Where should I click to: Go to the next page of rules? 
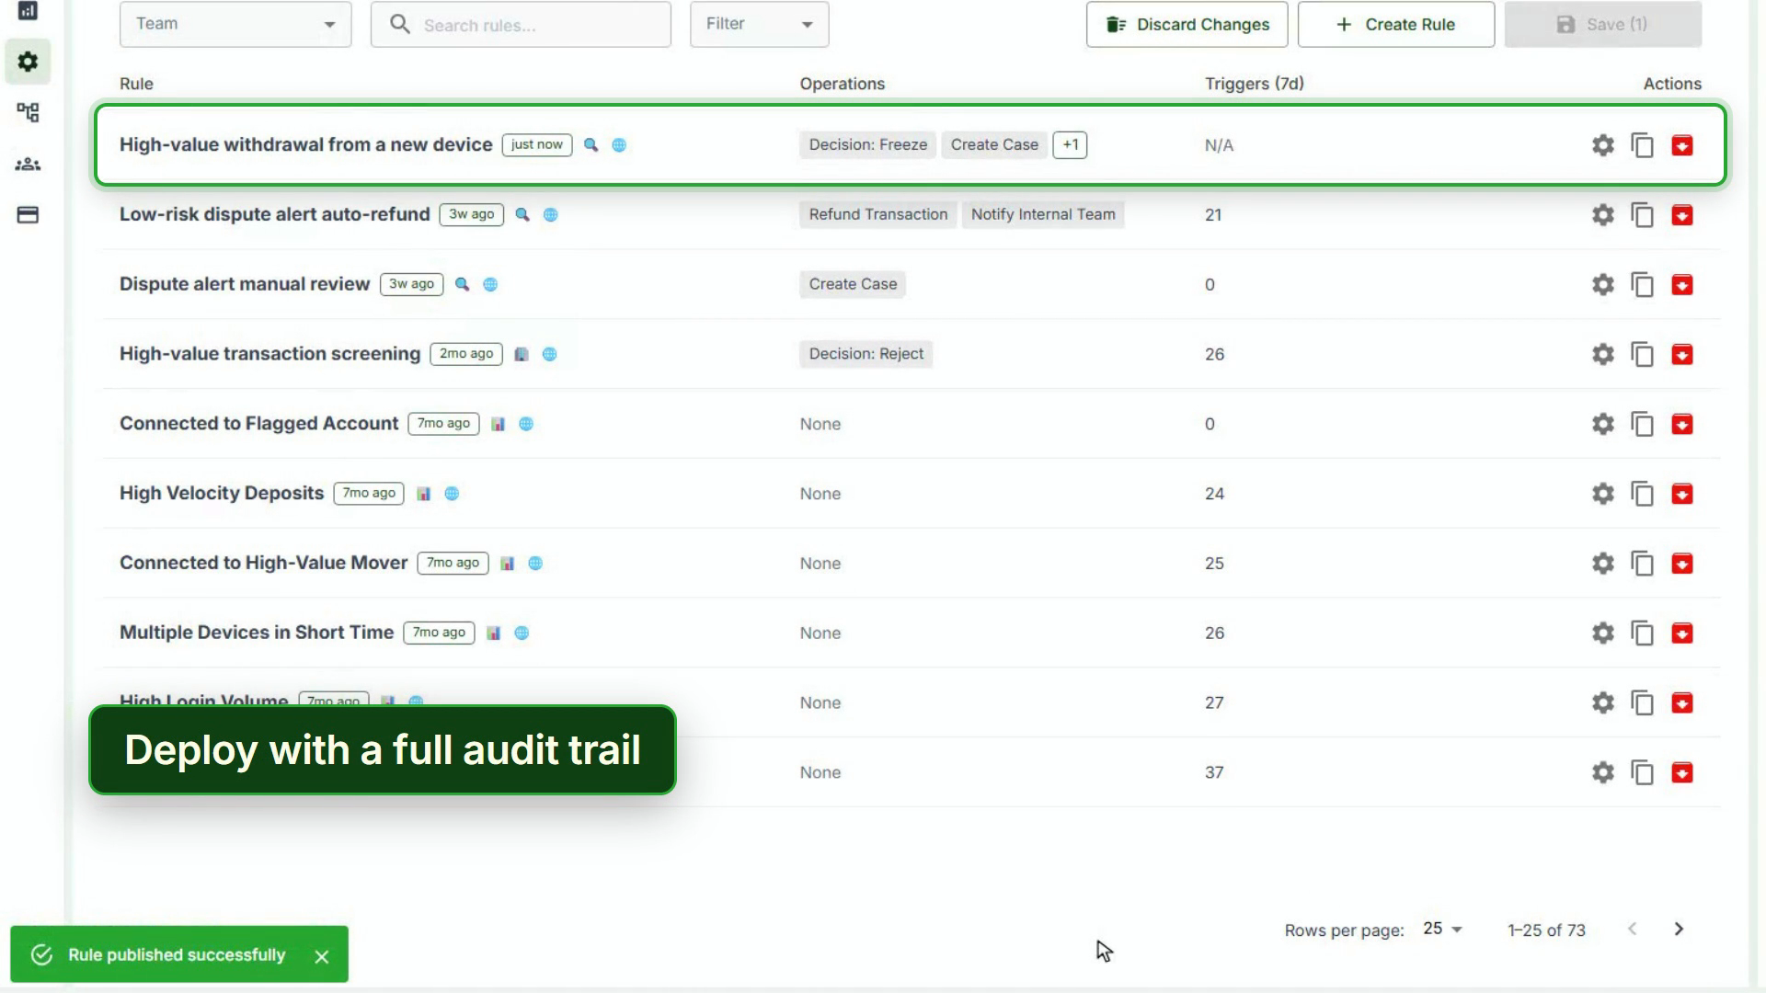pos(1679,929)
